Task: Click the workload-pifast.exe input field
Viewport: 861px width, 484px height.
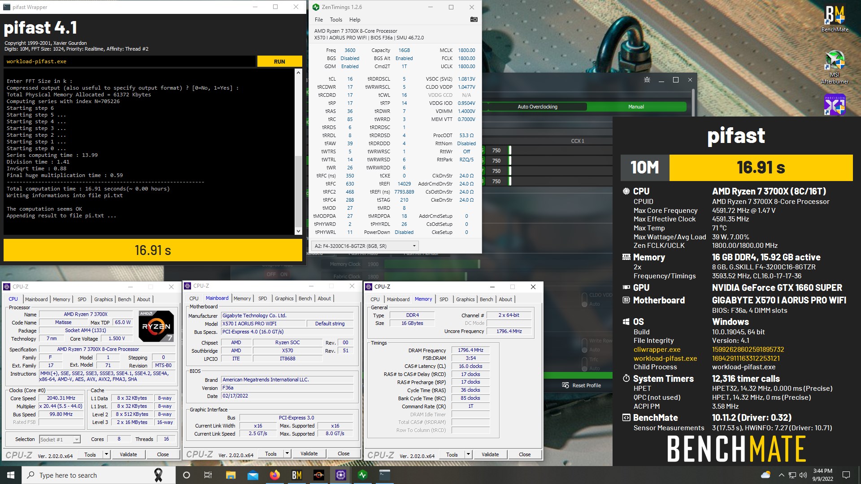Action: [130, 61]
